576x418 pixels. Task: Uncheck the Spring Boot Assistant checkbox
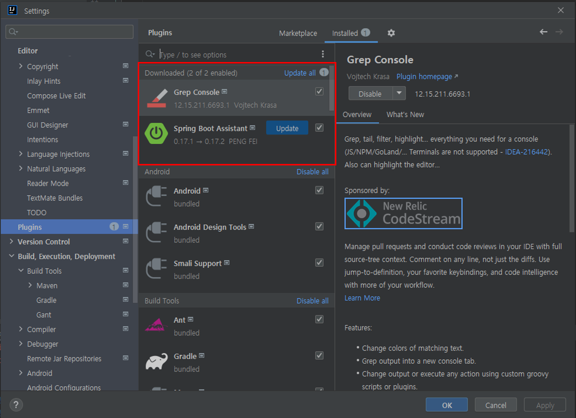(319, 127)
